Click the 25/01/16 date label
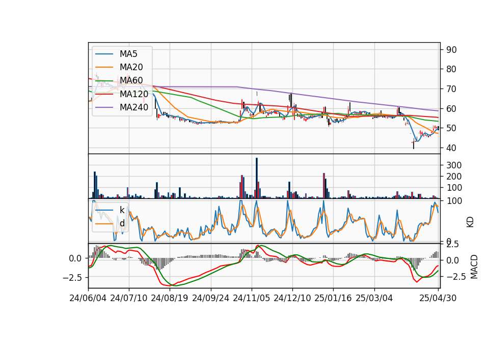Image resolution: width=489 pixels, height=351 pixels. tap(333, 298)
